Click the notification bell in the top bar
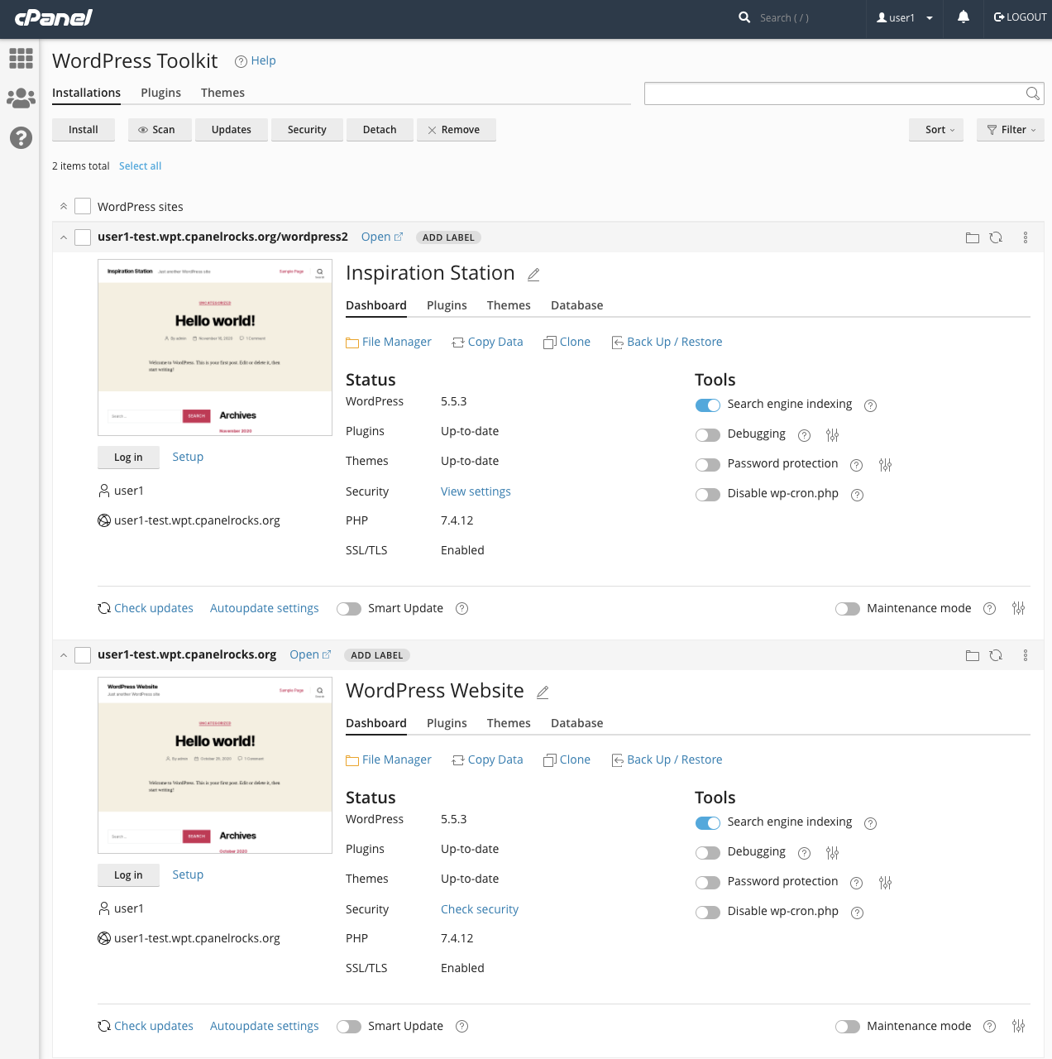This screenshot has height=1059, width=1052. (x=963, y=17)
